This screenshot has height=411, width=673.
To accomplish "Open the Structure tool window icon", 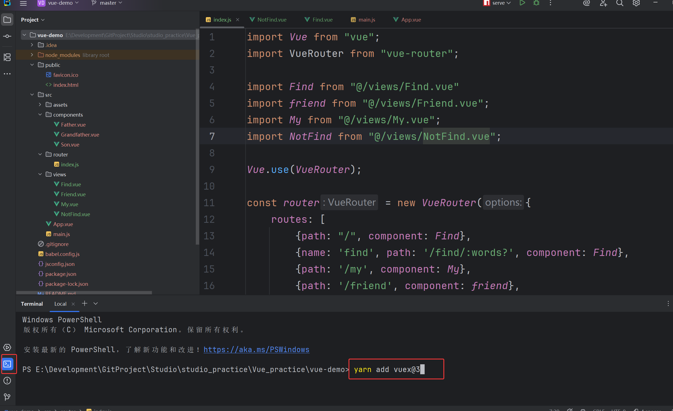I will 7,57.
